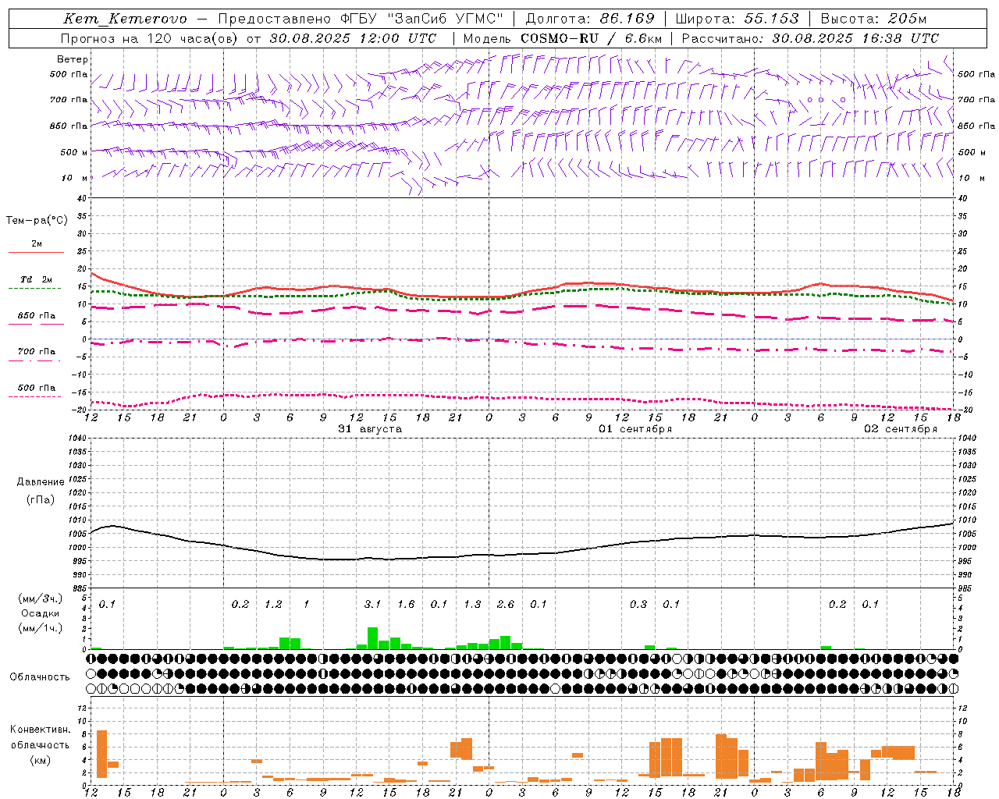Click the solid '2м' temperature legend entry
The height and width of the screenshot is (799, 999).
click(37, 244)
